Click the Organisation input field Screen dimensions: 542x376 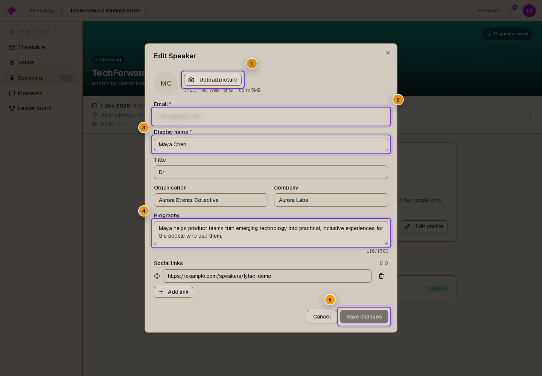pos(211,200)
